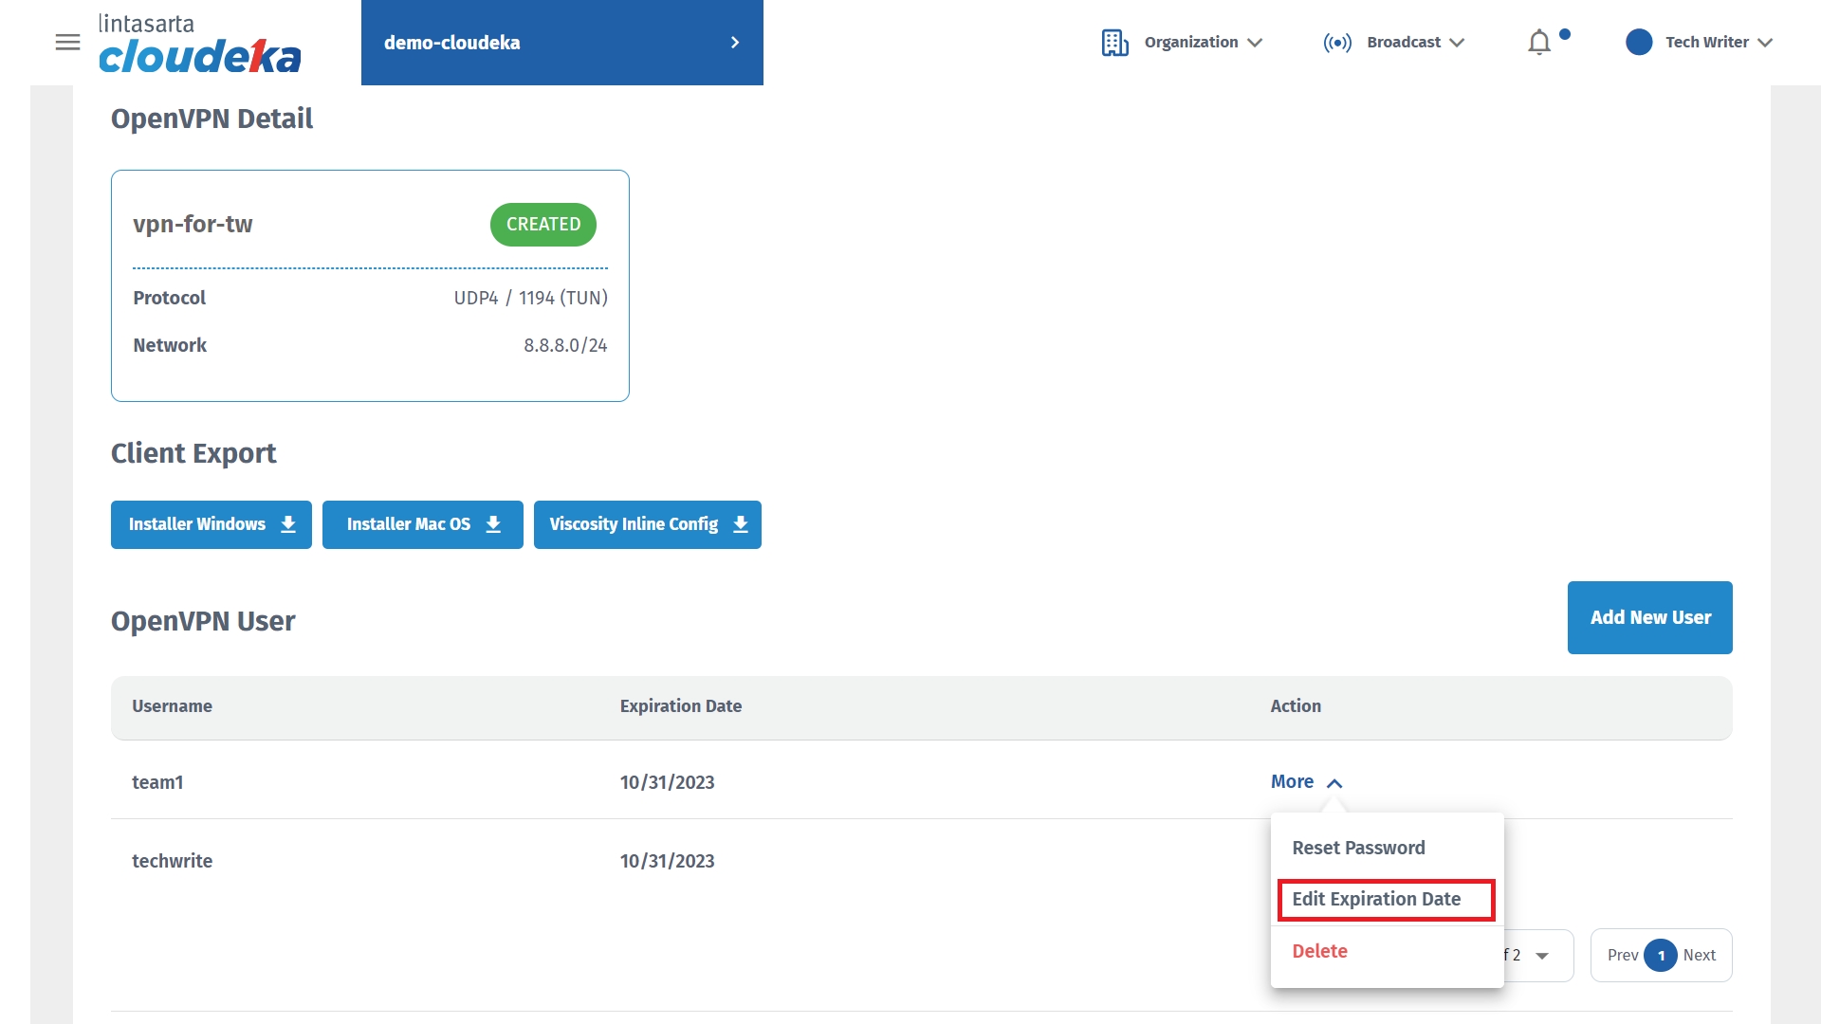This screenshot has height=1024, width=1821.
Task: Open the demo-cloudeka project selector
Action: tap(561, 43)
